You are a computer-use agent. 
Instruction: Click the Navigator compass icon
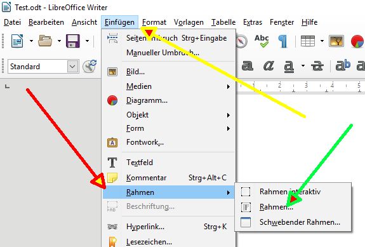coord(241,41)
